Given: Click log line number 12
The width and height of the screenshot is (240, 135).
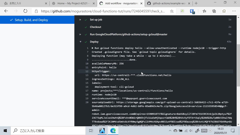Looking at the screenshot, I should click(87, 71).
